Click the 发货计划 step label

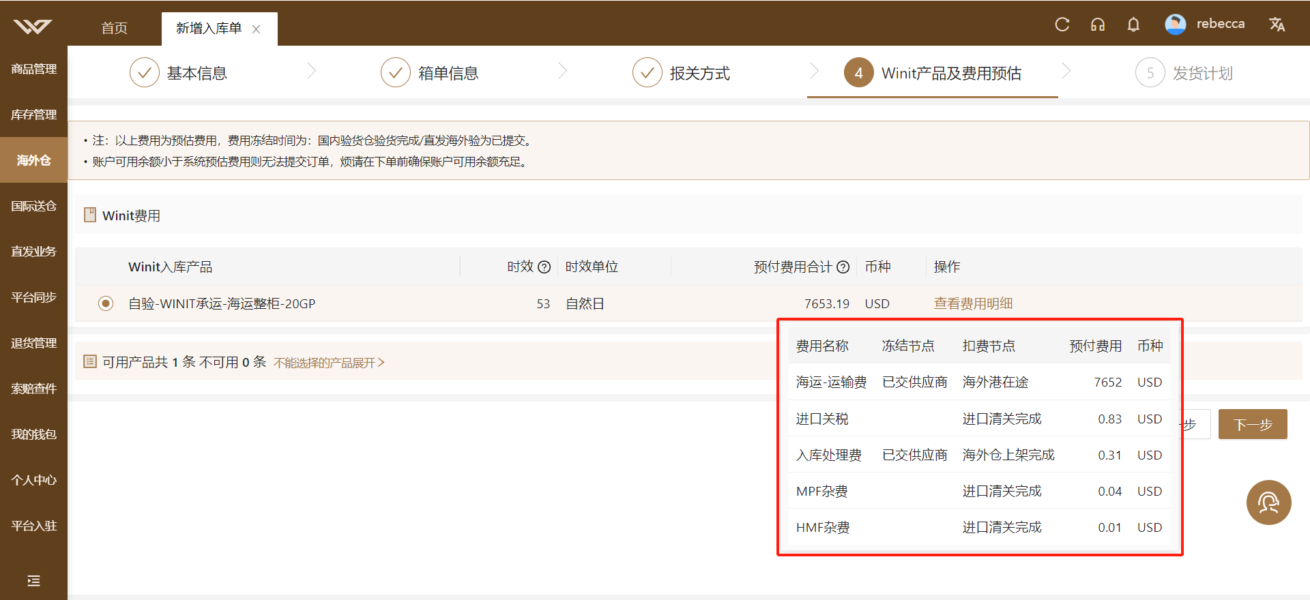click(x=1202, y=73)
